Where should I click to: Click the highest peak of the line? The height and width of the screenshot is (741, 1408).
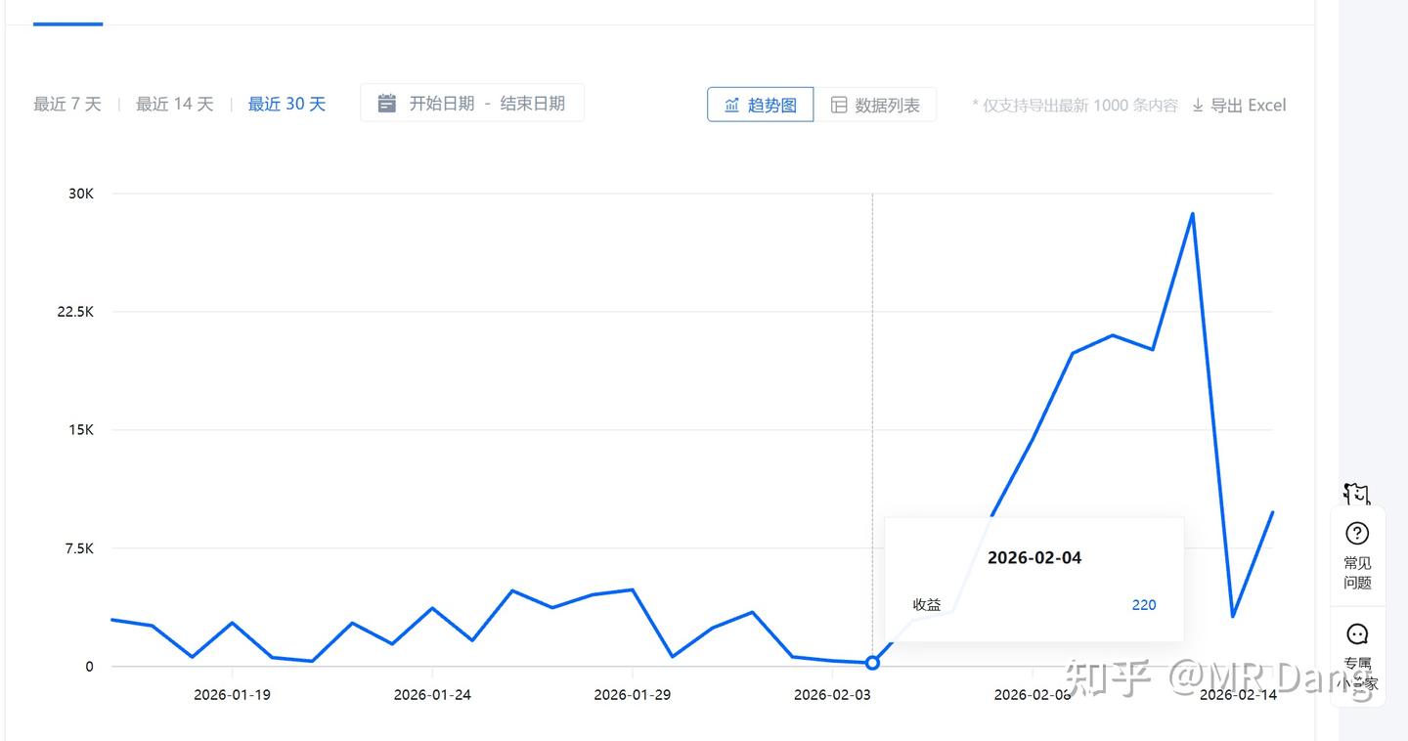pos(1192,214)
